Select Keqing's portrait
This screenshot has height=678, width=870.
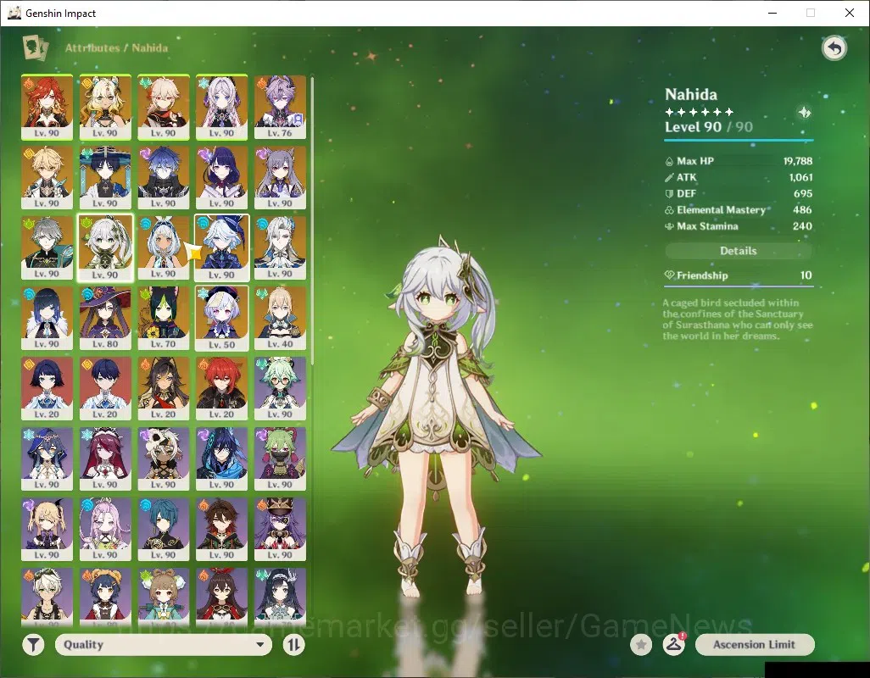click(x=280, y=177)
